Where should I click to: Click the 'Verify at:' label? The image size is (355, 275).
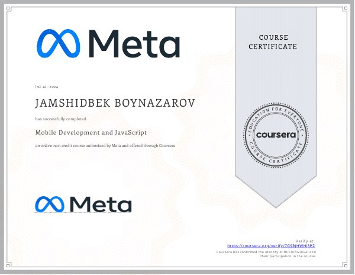(305, 241)
